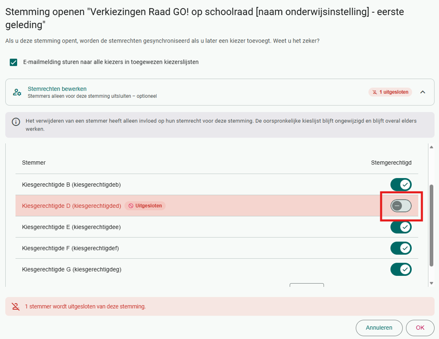Viewport: 439px width, 339px height.
Task: Click the '1 uitgesloten' badge
Action: (x=390, y=92)
